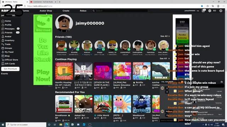The image size is (227, 127).
Task: Open the notifications icon in top bar
Action: (x=204, y=11)
